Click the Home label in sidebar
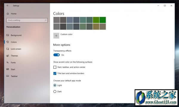This screenshot has height=107, width=179. 14,14
